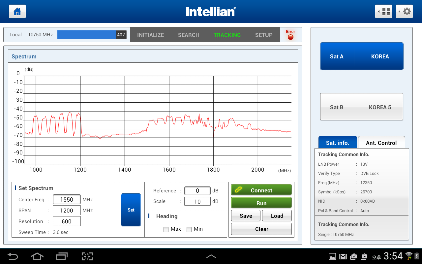This screenshot has height=264, width=422.
Task: Open the grid view panel icon
Action: pyautogui.click(x=383, y=12)
